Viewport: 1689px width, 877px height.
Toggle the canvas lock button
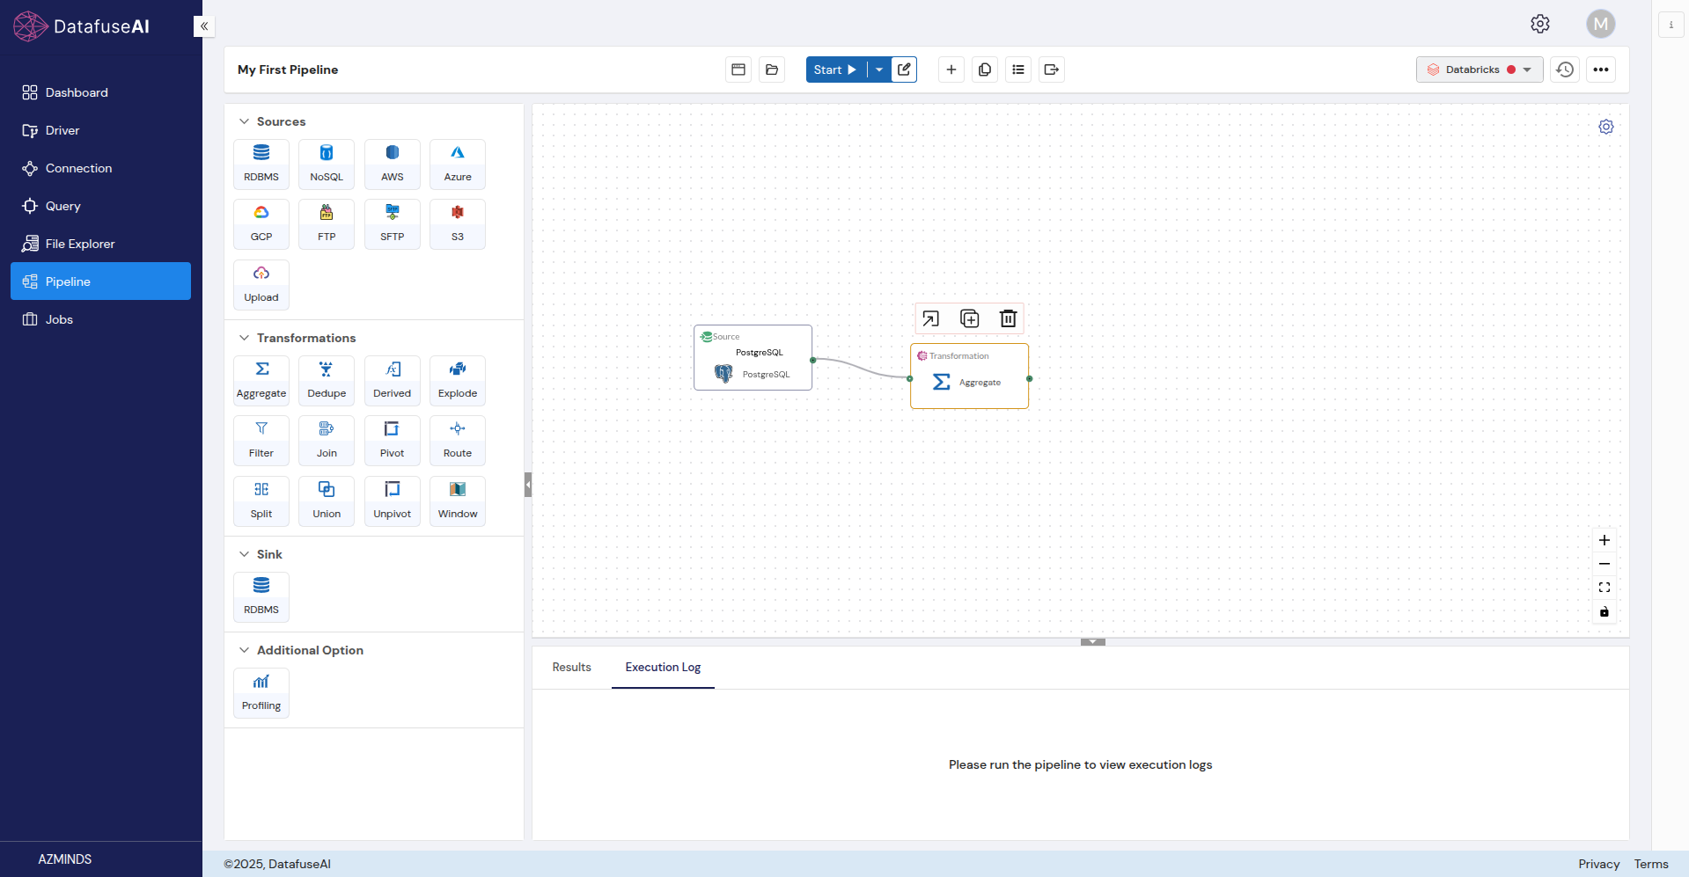point(1605,611)
